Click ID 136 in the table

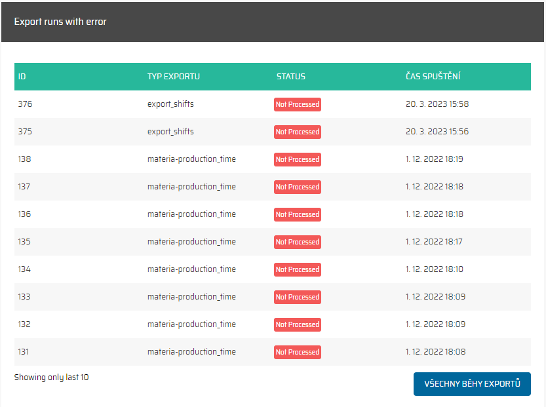coord(24,214)
